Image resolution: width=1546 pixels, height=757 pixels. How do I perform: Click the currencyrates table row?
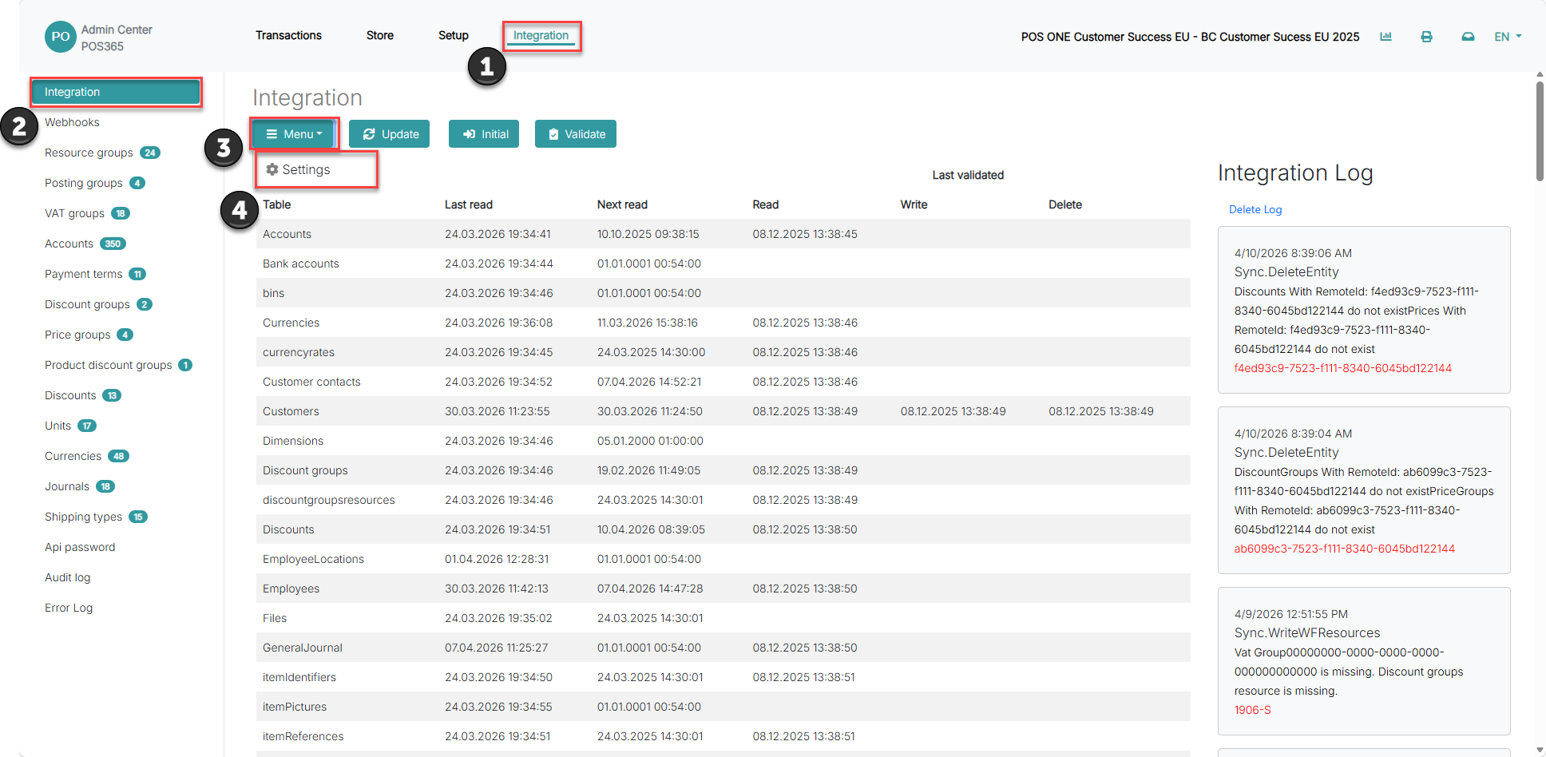tap(723, 352)
